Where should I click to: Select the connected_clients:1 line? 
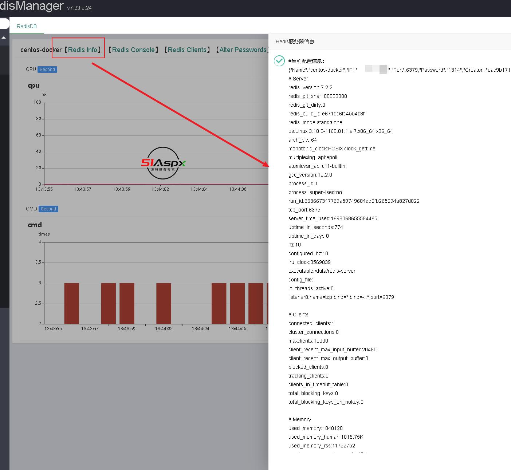[311, 323]
